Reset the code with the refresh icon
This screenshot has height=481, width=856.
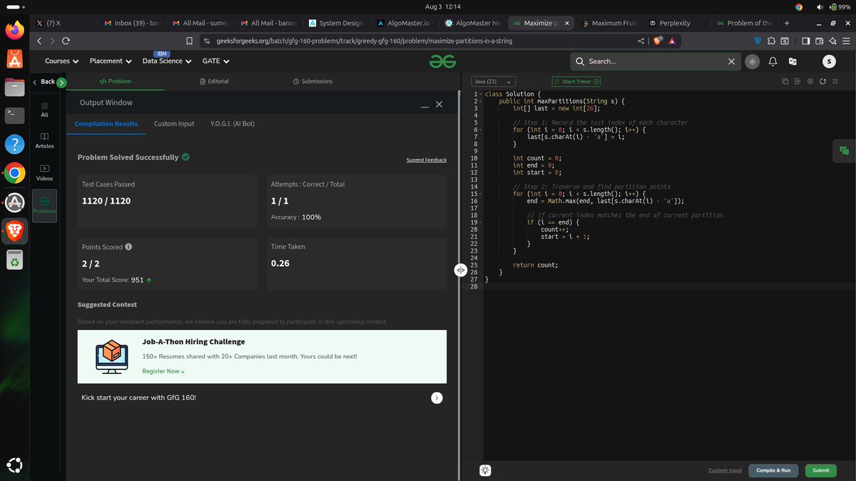(x=822, y=81)
